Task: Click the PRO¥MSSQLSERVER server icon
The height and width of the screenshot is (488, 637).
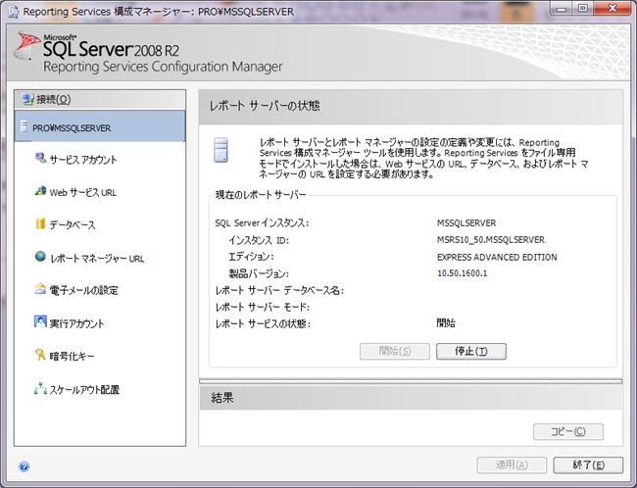Action: click(24, 127)
